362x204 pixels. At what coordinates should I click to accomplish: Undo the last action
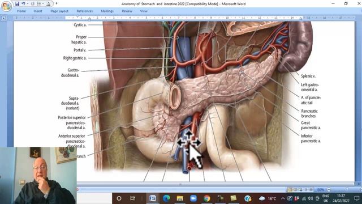(23, 4)
